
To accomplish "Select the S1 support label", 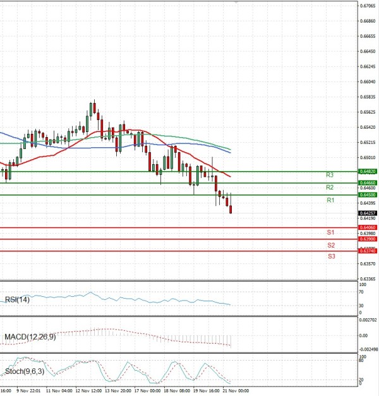I will coord(330,233).
